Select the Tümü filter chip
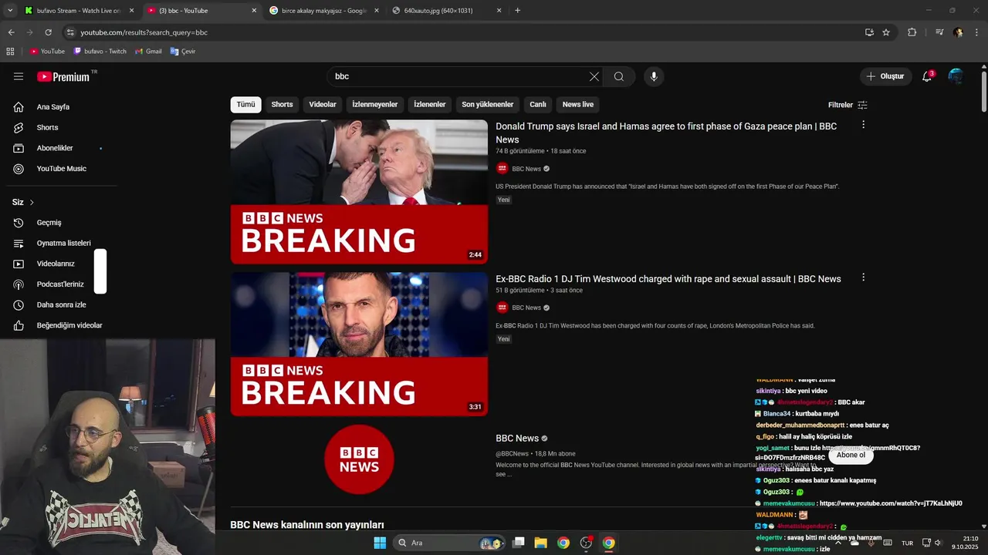The height and width of the screenshot is (555, 988). [245, 105]
